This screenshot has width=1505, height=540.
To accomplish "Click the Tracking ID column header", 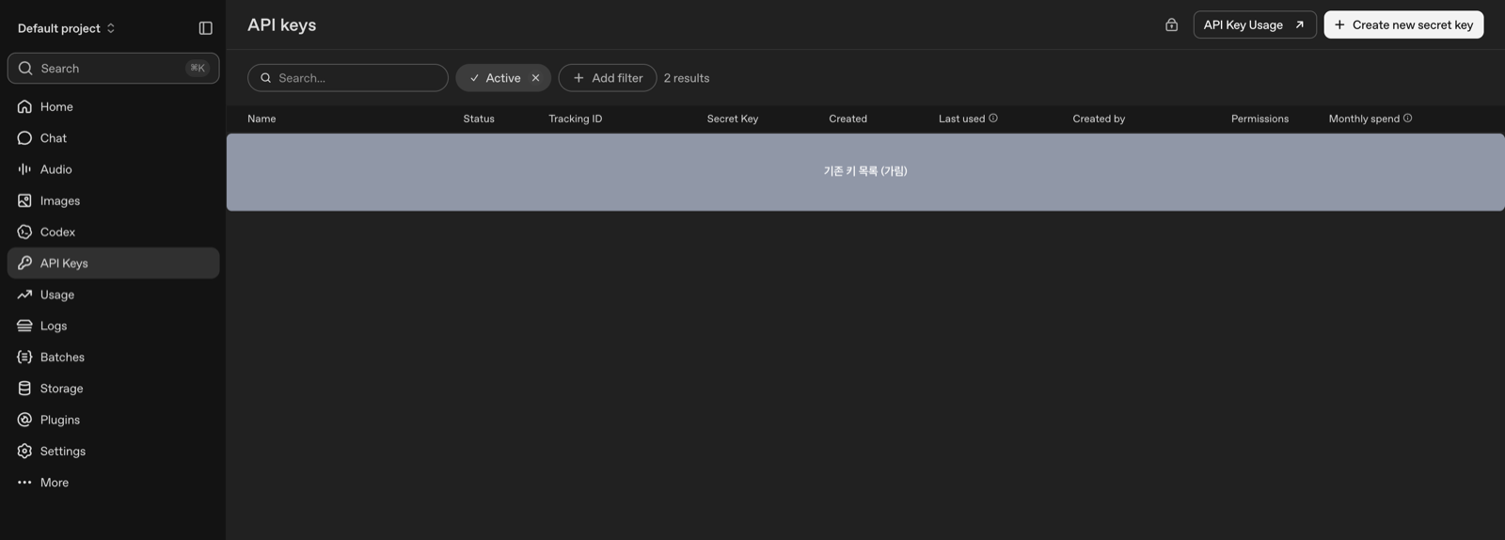I will (x=575, y=119).
